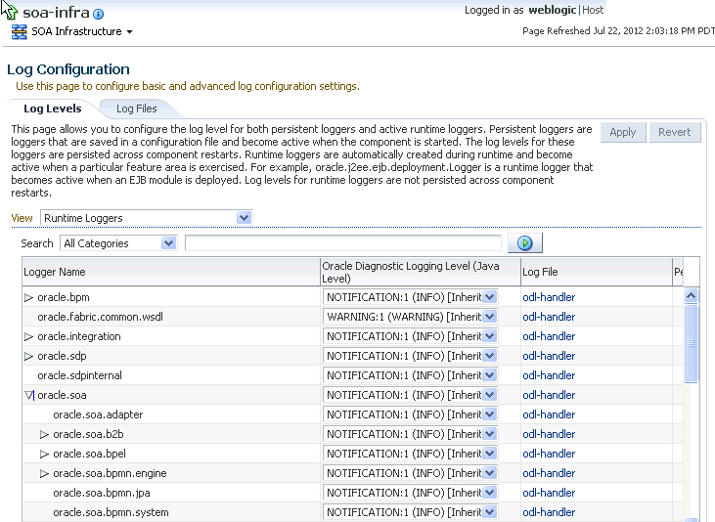The height and width of the screenshot is (522, 715).
Task: Expand the oracle.bpm logger node
Action: (28, 298)
